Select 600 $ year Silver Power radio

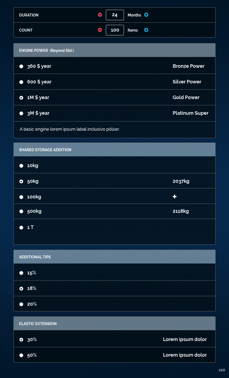[x=21, y=82]
